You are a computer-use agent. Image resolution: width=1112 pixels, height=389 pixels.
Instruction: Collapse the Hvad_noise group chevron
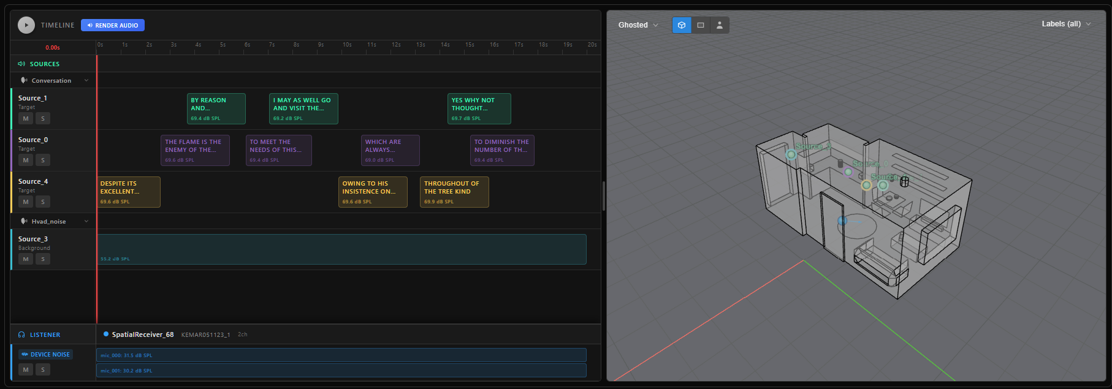[86, 221]
